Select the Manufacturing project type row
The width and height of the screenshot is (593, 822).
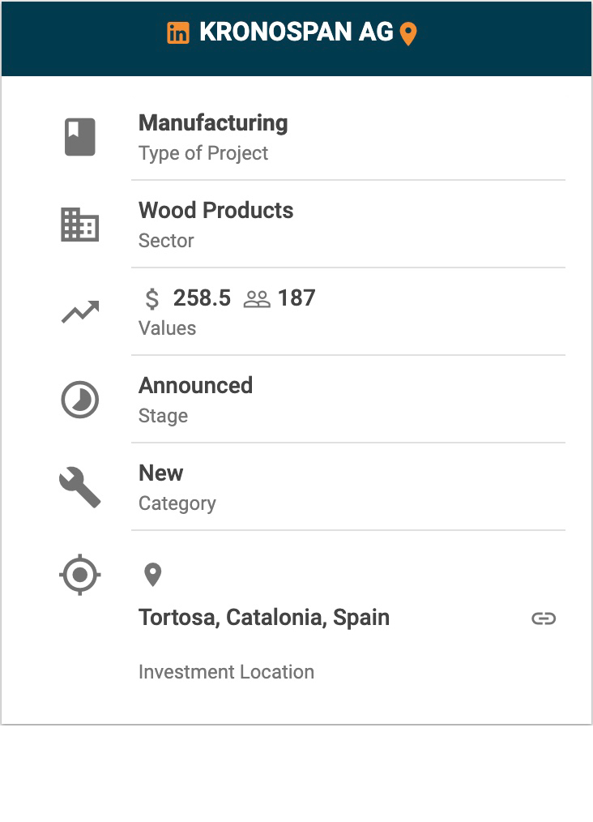(213, 123)
